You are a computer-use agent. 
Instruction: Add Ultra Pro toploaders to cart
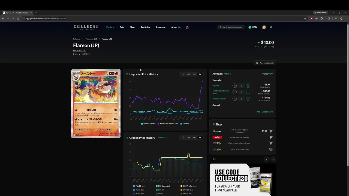point(271,131)
